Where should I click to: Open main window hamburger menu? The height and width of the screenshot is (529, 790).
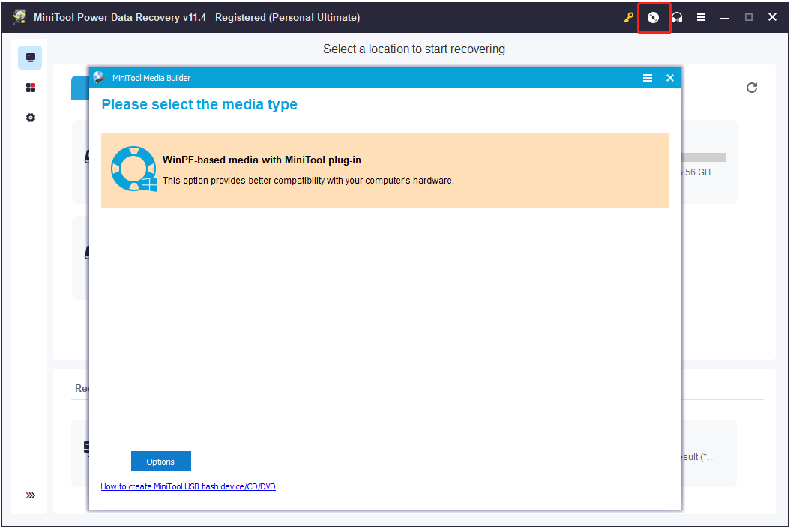[x=701, y=18]
